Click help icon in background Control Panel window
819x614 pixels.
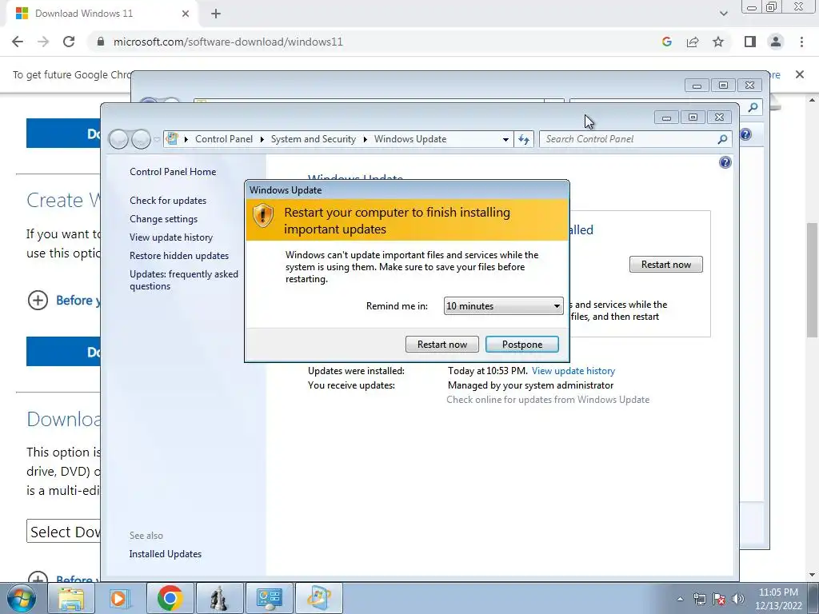point(745,134)
